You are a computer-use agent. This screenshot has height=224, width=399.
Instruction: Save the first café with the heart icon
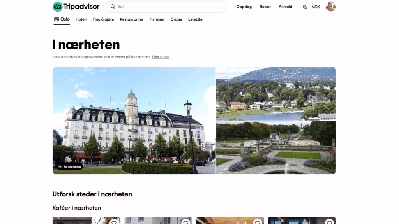click(x=114, y=222)
